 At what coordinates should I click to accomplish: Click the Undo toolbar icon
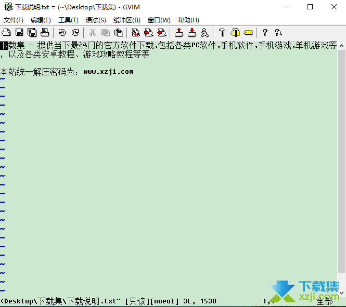coord(62,33)
